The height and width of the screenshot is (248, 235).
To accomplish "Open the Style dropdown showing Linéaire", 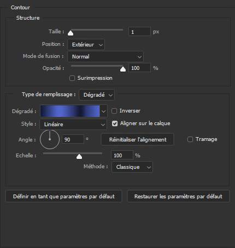I will pos(73,125).
